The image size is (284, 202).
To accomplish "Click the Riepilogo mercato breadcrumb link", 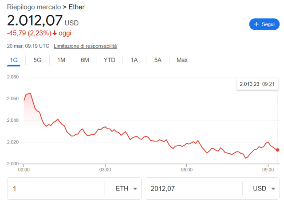I will tap(34, 7).
